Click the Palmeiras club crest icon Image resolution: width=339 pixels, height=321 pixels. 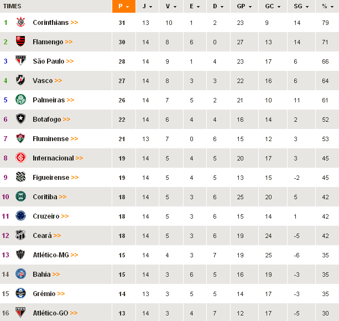[x=20, y=100]
